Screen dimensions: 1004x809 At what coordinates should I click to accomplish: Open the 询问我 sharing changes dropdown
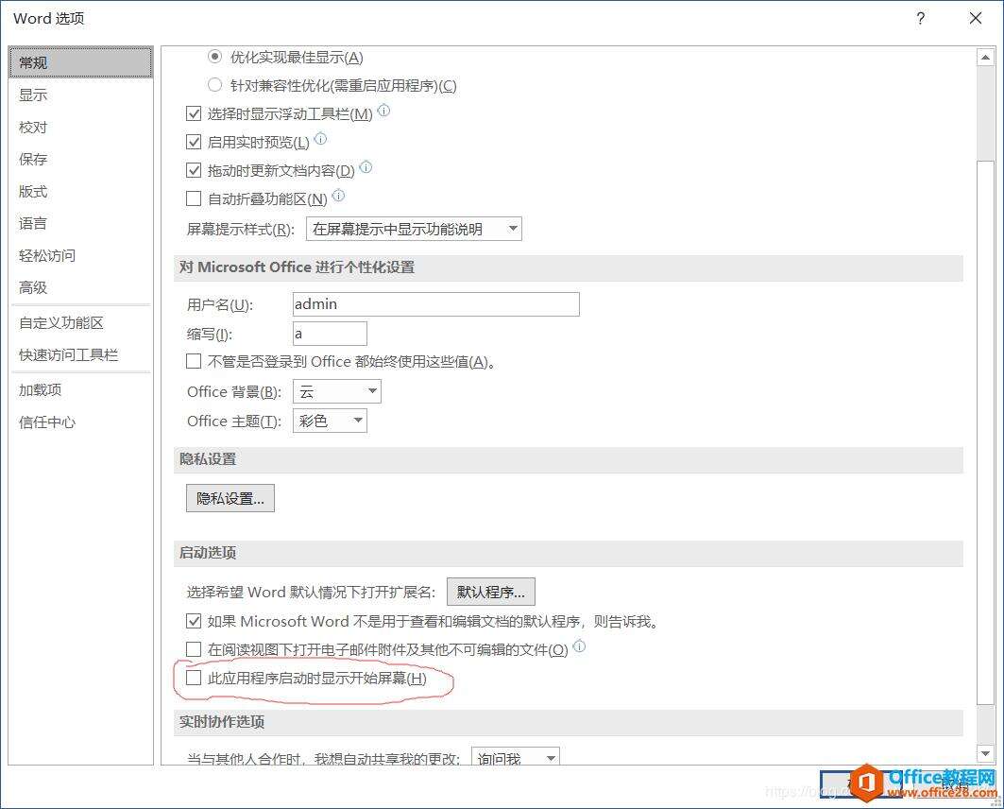tap(516, 756)
